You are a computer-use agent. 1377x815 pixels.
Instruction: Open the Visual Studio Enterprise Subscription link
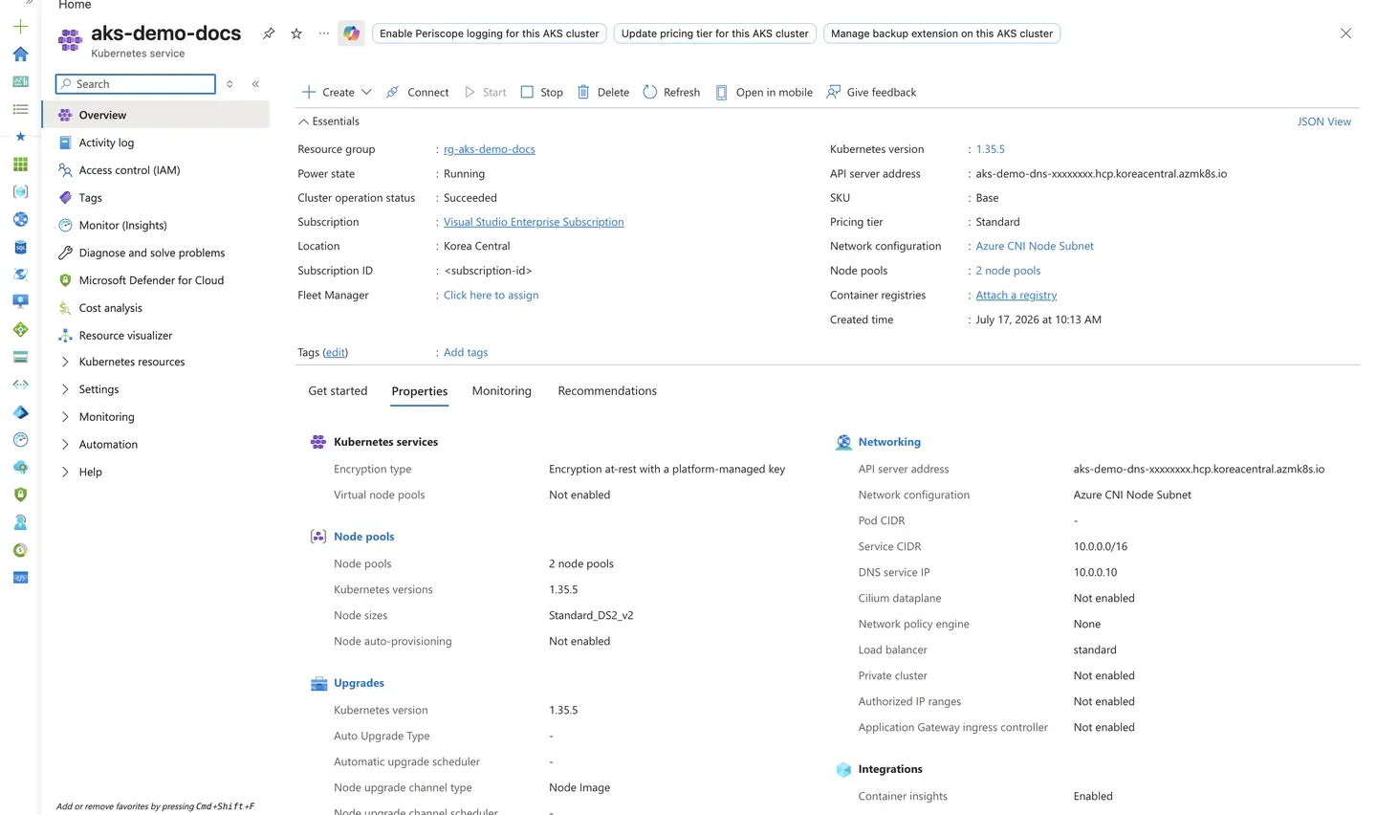(x=534, y=222)
